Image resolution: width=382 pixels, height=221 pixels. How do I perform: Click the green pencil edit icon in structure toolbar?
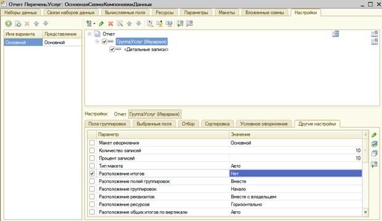pyautogui.click(x=101, y=23)
